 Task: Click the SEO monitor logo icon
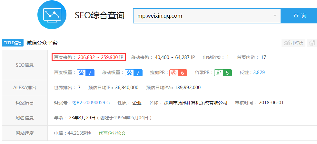click(52, 15)
